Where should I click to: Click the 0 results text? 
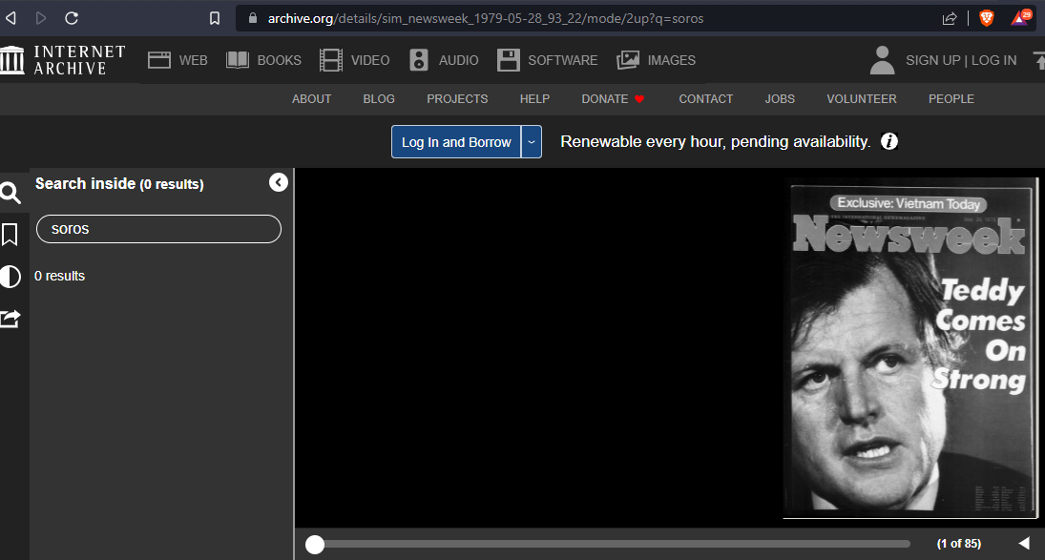[60, 276]
